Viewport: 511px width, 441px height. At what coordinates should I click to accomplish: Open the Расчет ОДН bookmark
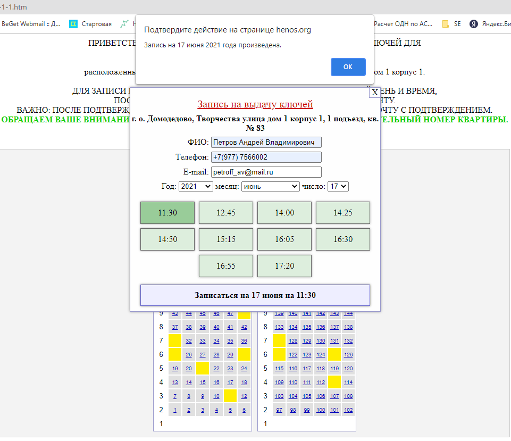[x=403, y=24]
